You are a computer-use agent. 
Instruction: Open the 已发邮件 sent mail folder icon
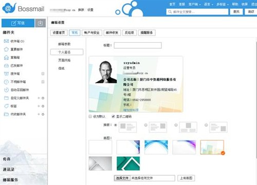point(6,65)
